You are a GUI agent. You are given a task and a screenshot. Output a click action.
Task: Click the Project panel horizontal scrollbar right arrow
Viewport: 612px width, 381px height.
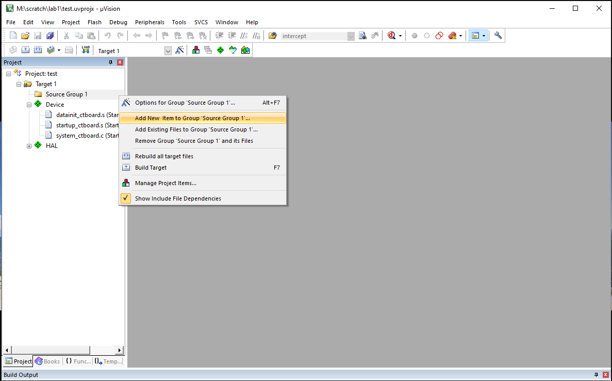coord(120,350)
